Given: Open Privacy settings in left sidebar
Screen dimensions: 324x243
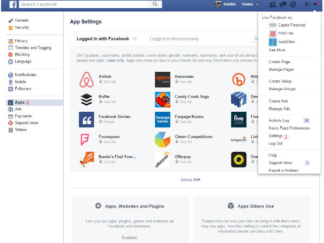Looking at the screenshot, I should tap(22, 41).
